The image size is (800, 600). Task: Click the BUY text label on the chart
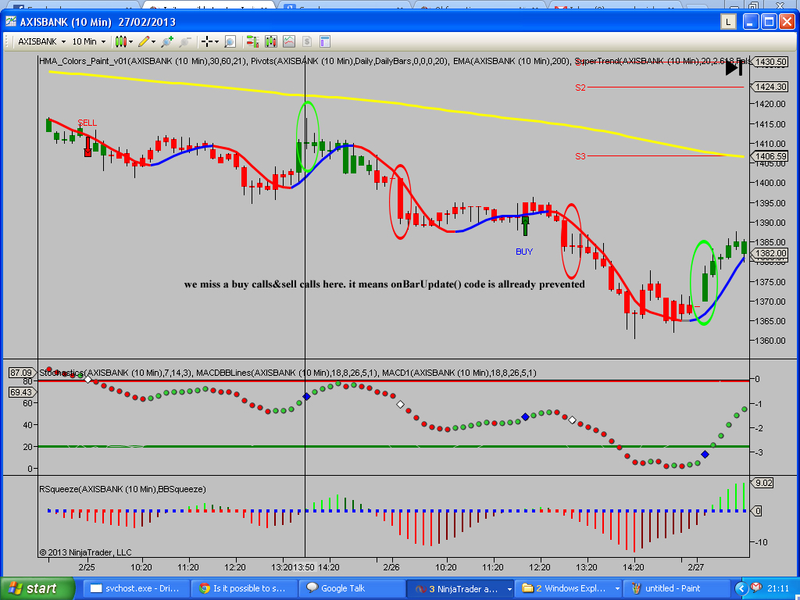(x=524, y=252)
